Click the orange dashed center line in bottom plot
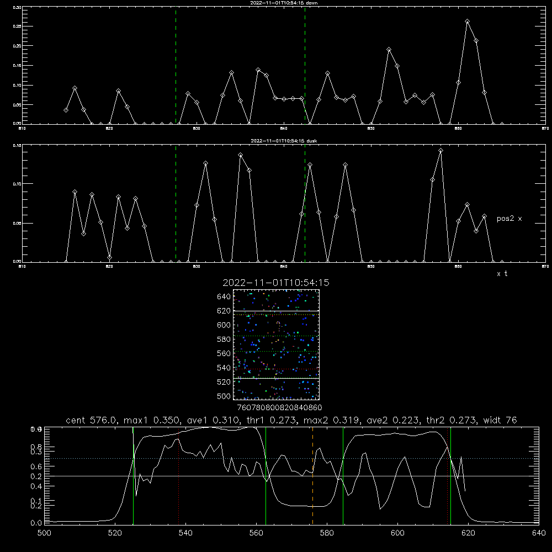This screenshot has height=552, width=552. point(312,476)
